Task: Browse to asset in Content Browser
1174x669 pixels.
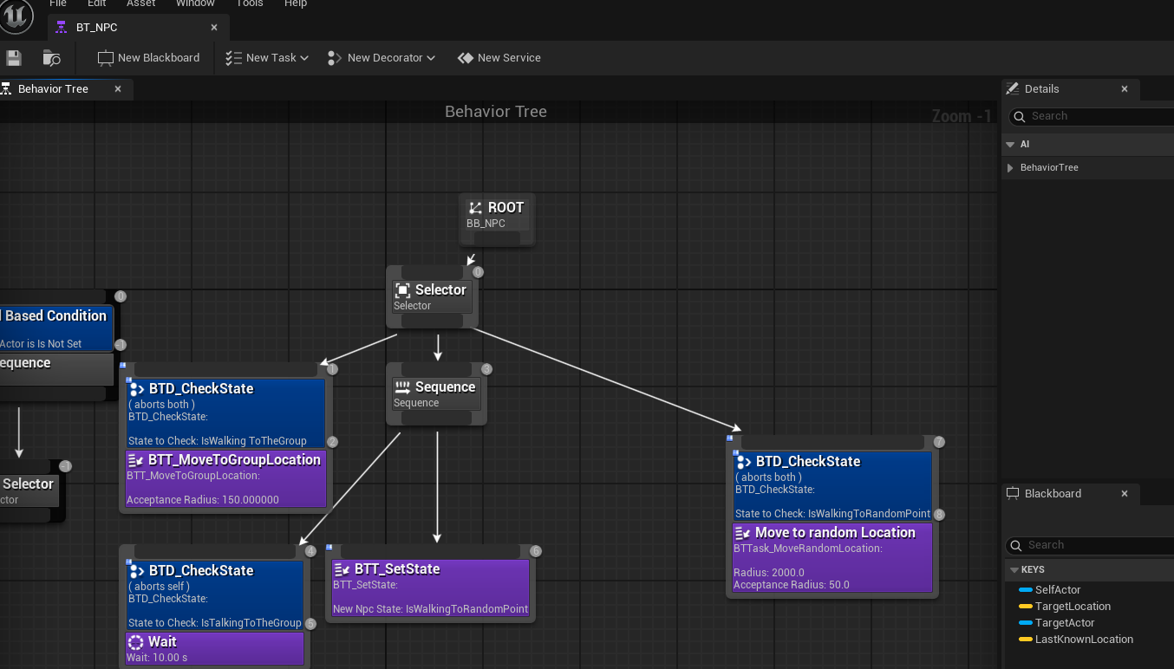Action: pyautogui.click(x=50, y=56)
